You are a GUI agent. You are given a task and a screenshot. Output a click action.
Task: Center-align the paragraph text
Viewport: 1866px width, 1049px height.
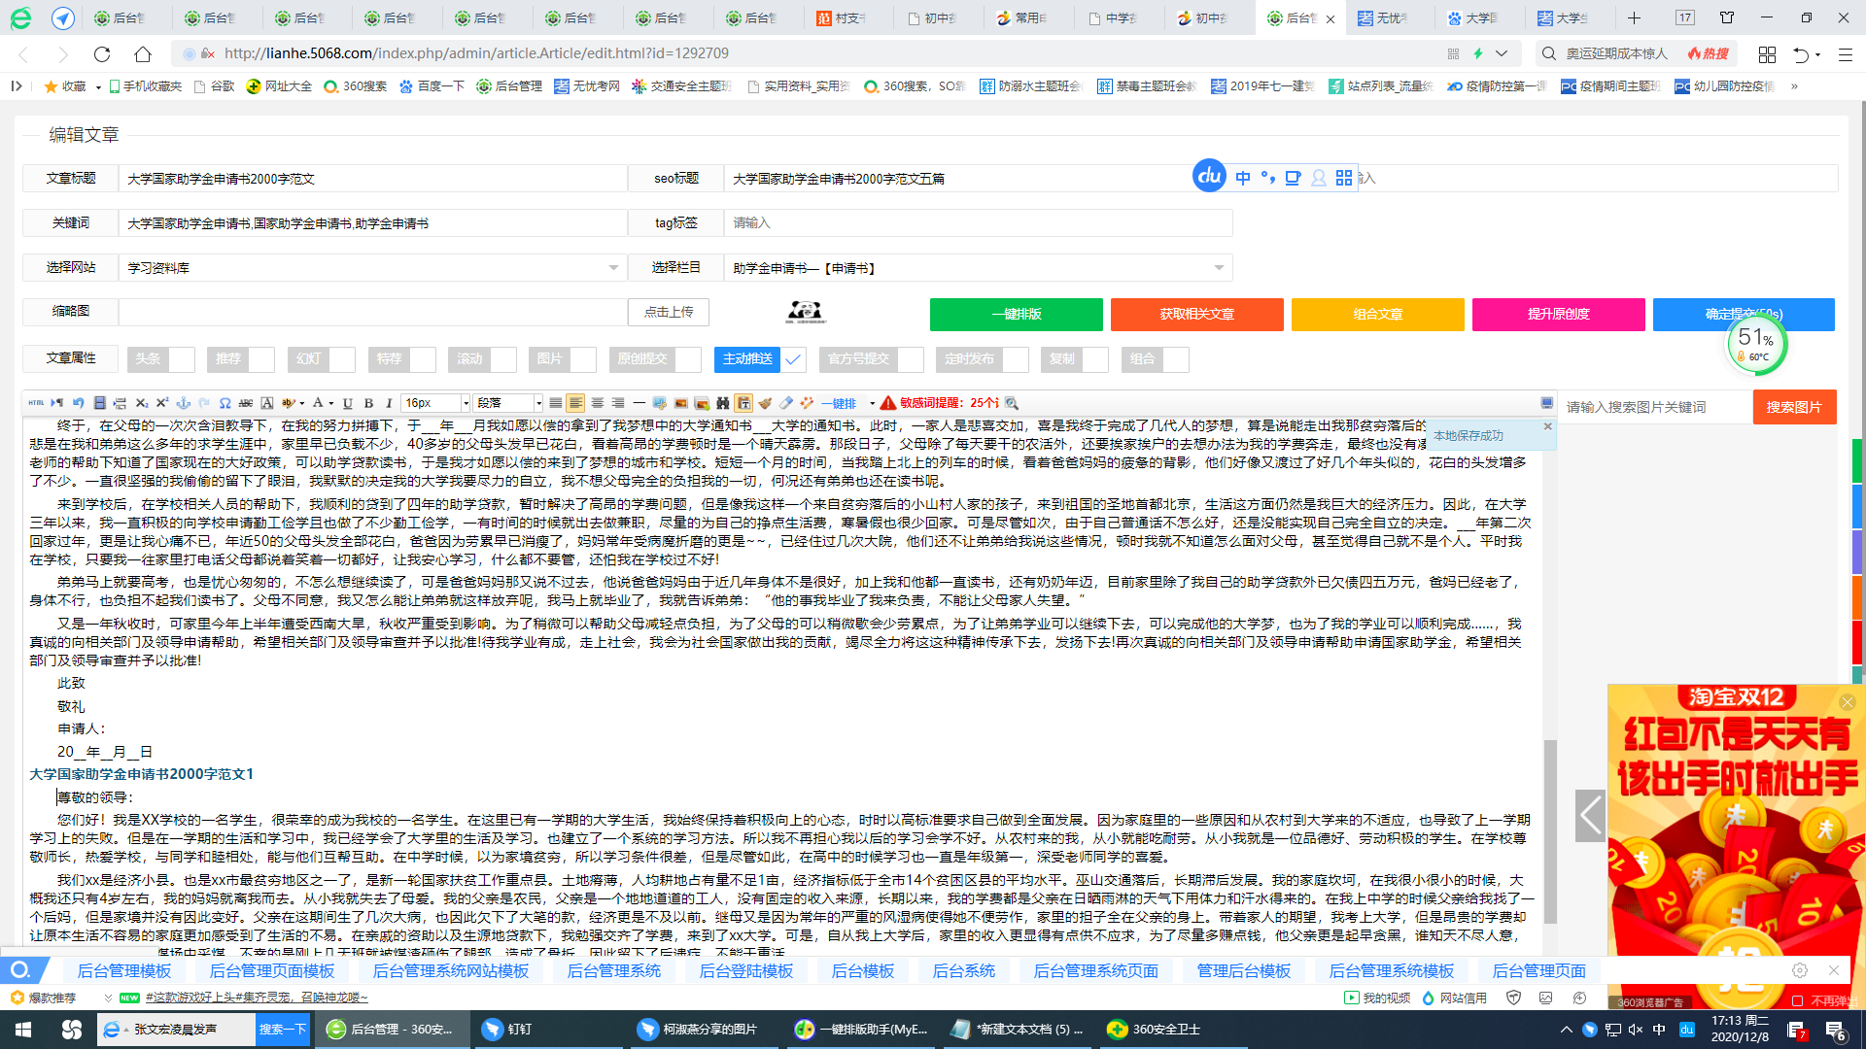point(599,402)
